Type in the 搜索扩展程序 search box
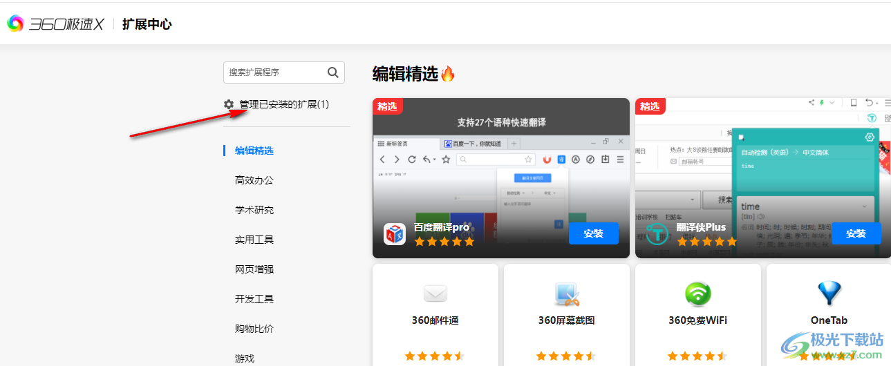The height and width of the screenshot is (366, 891). coord(274,73)
